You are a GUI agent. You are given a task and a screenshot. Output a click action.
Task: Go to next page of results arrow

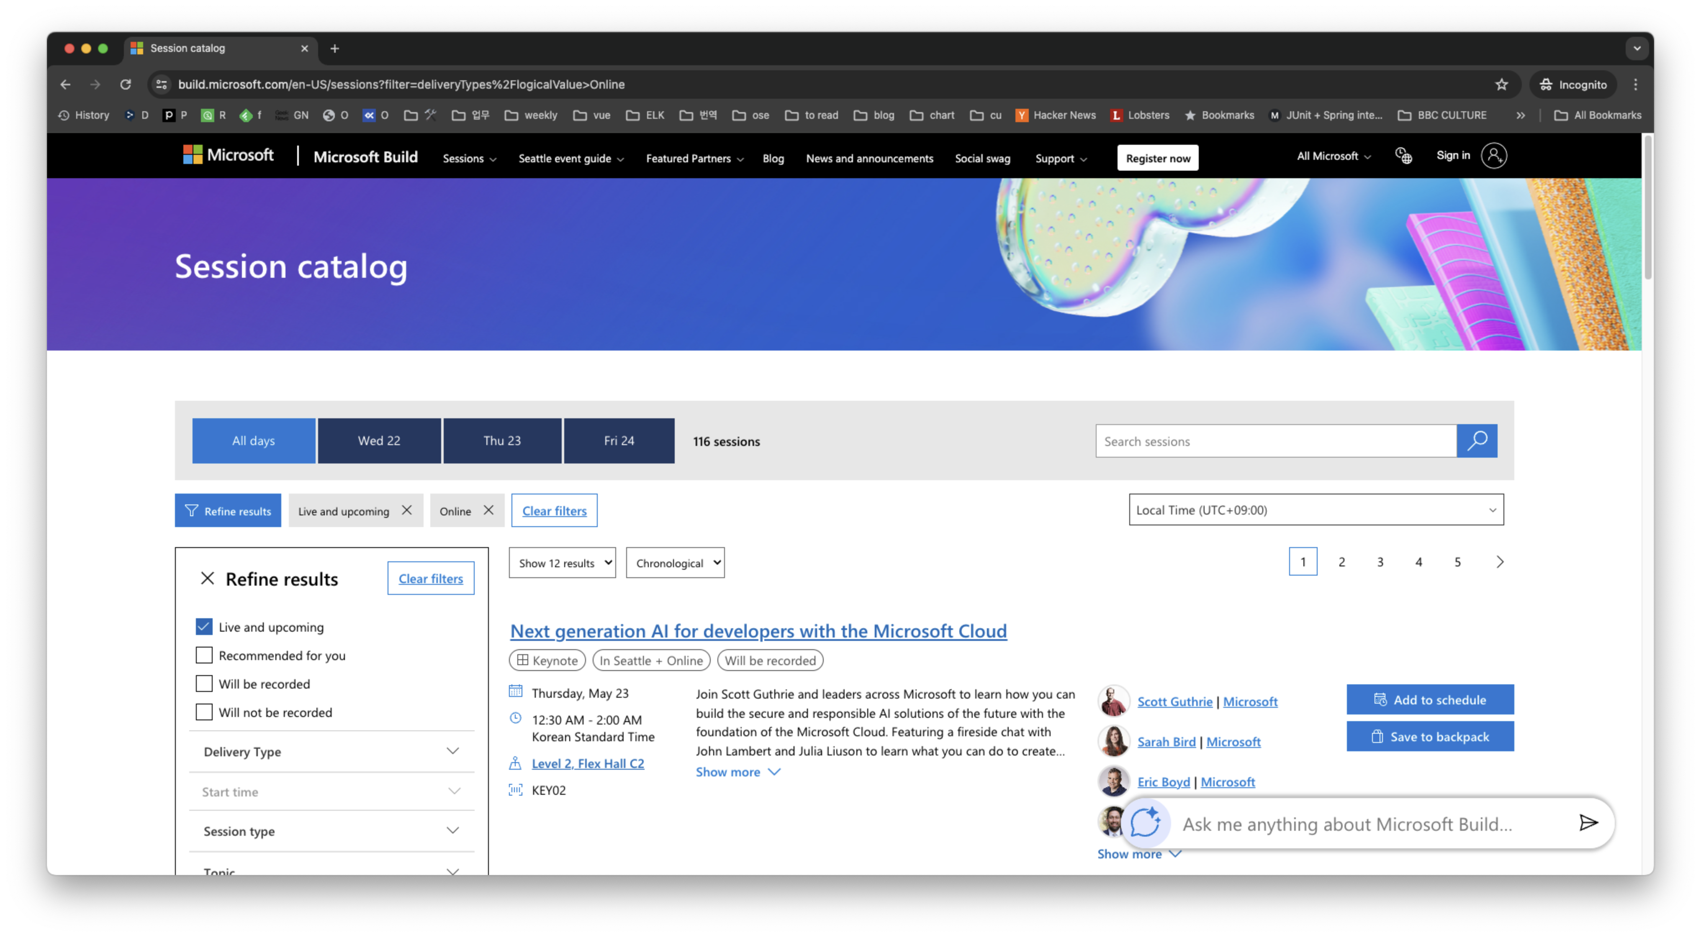click(x=1500, y=561)
